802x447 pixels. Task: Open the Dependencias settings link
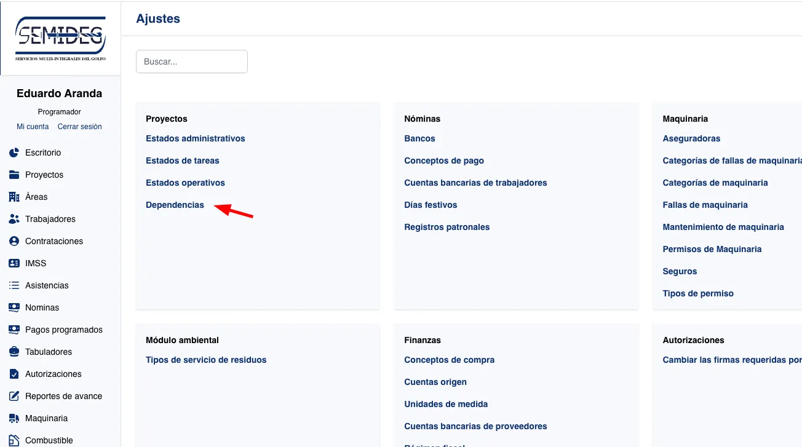click(175, 205)
